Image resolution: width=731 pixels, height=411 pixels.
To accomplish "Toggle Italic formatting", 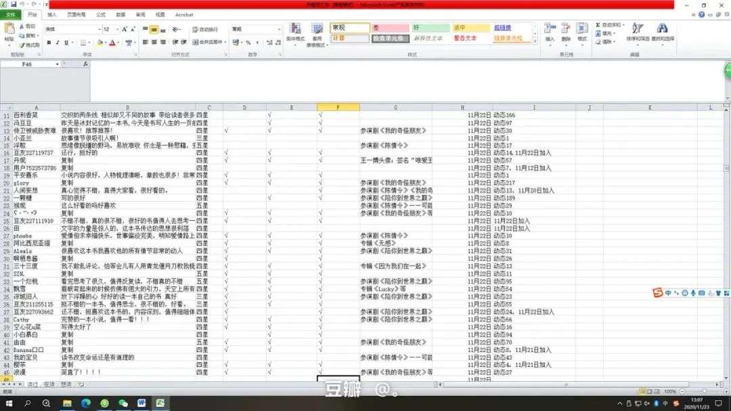I will tap(58, 43).
